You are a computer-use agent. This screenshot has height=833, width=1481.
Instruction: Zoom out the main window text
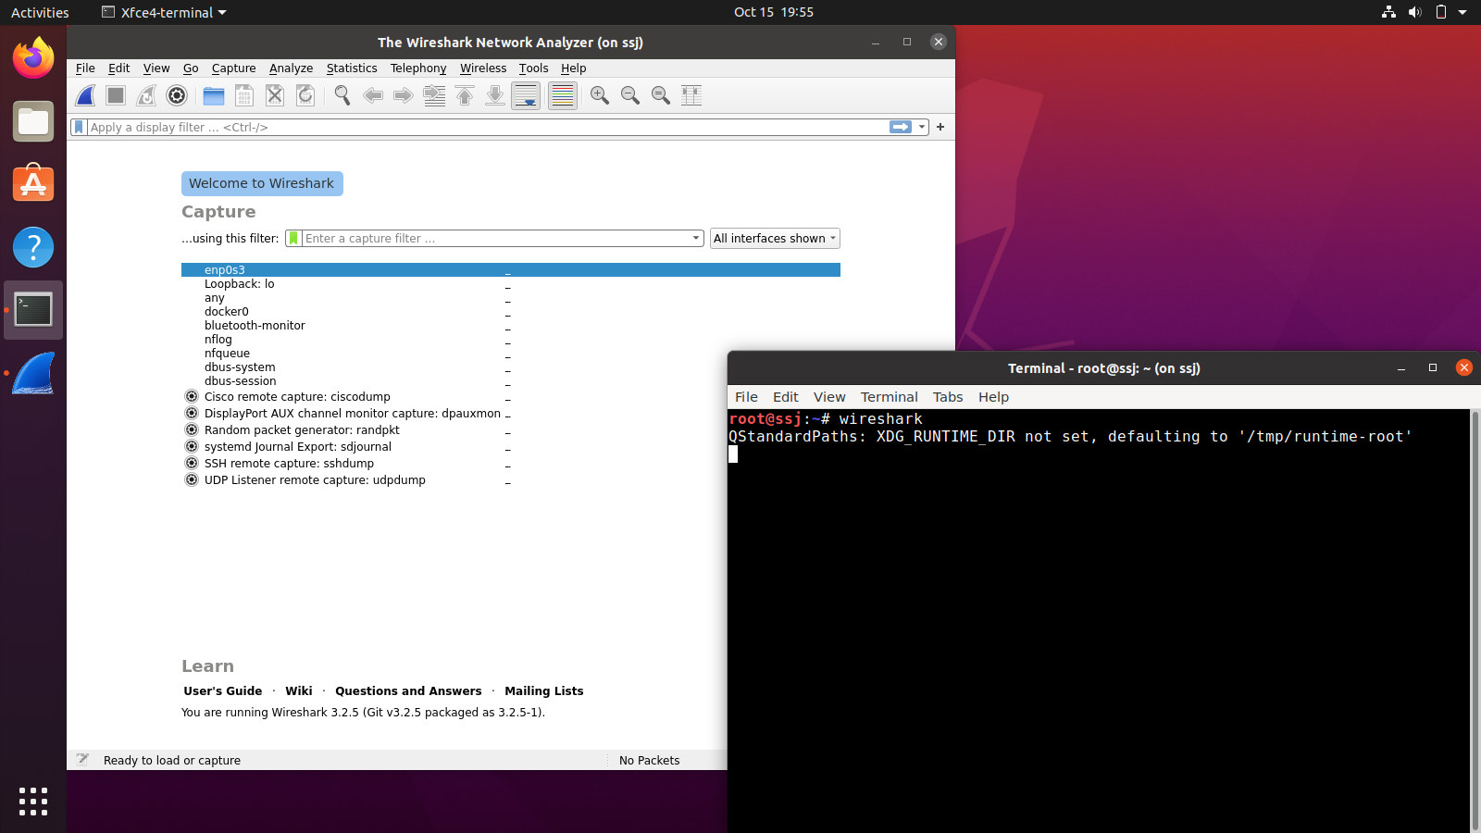[630, 95]
